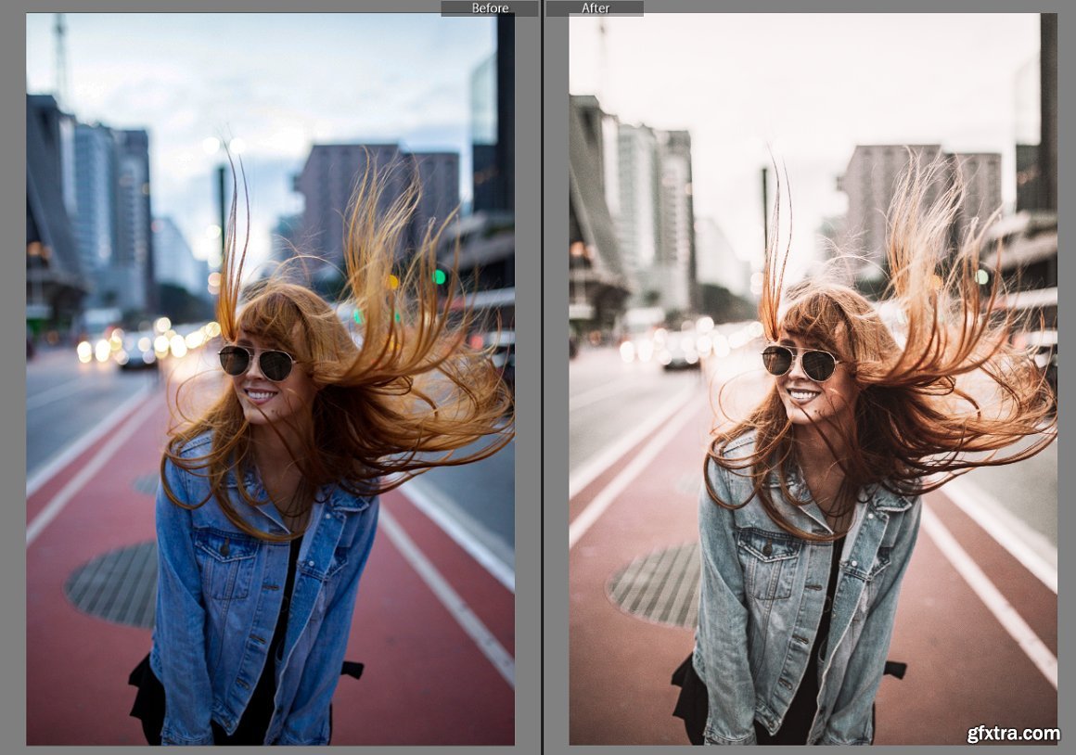
Task: Click the woman's smile in the Before photo
Action: pos(259,396)
